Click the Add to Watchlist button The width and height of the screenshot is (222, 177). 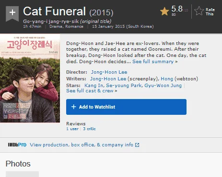coord(126,107)
